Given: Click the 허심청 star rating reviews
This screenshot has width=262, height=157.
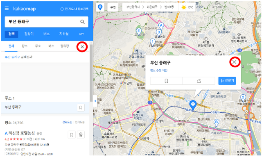Looking at the screenshot, I should tap(18, 139).
